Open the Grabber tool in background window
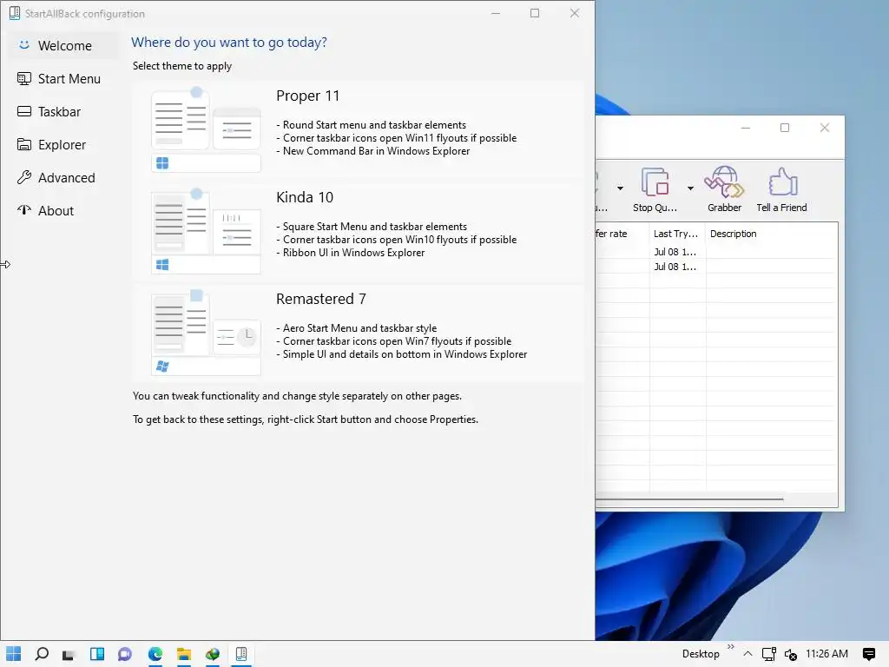This screenshot has width=889, height=667. click(724, 189)
